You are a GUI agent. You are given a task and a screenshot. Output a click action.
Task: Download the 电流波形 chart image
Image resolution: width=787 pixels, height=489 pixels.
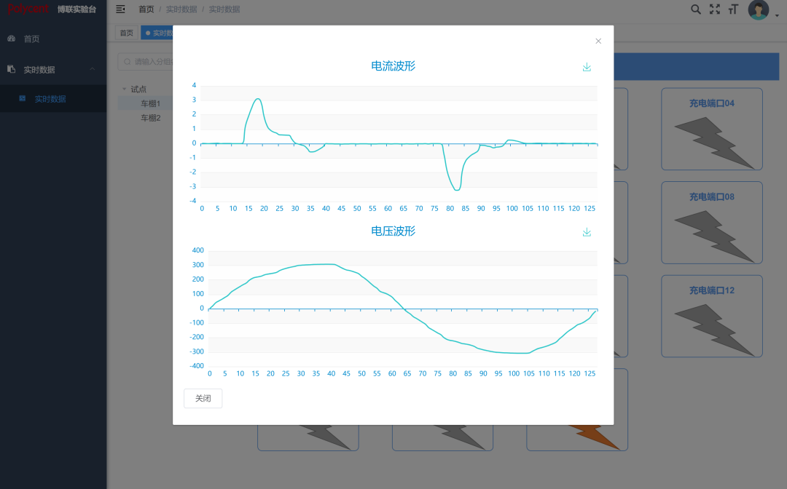click(x=587, y=67)
